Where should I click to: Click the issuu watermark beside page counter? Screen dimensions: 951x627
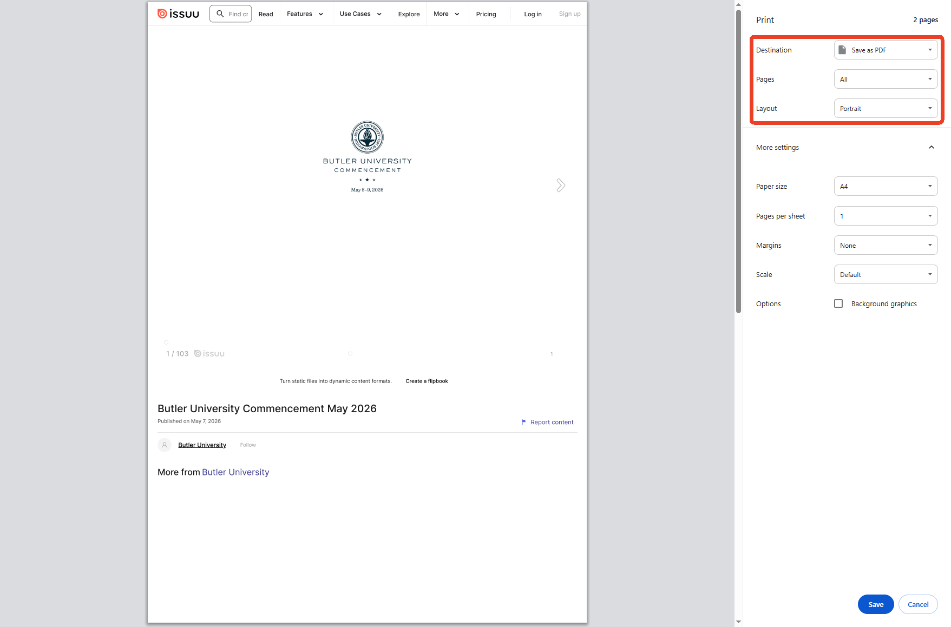[209, 354]
